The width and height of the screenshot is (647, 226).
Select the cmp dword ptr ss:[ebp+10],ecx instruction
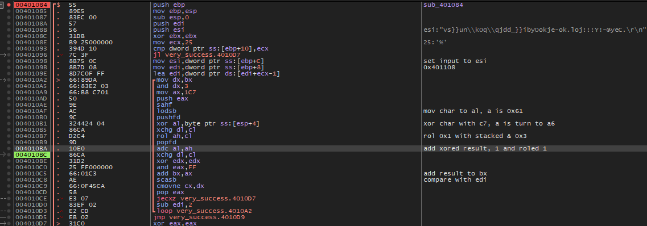point(211,49)
